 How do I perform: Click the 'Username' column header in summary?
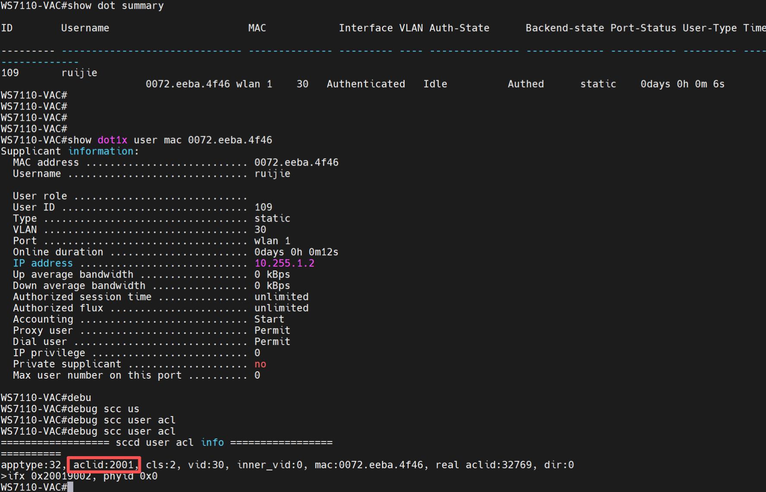click(x=85, y=28)
